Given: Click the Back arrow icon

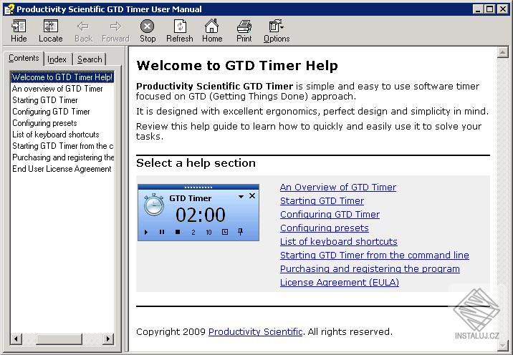Looking at the screenshot, I should tap(83, 26).
